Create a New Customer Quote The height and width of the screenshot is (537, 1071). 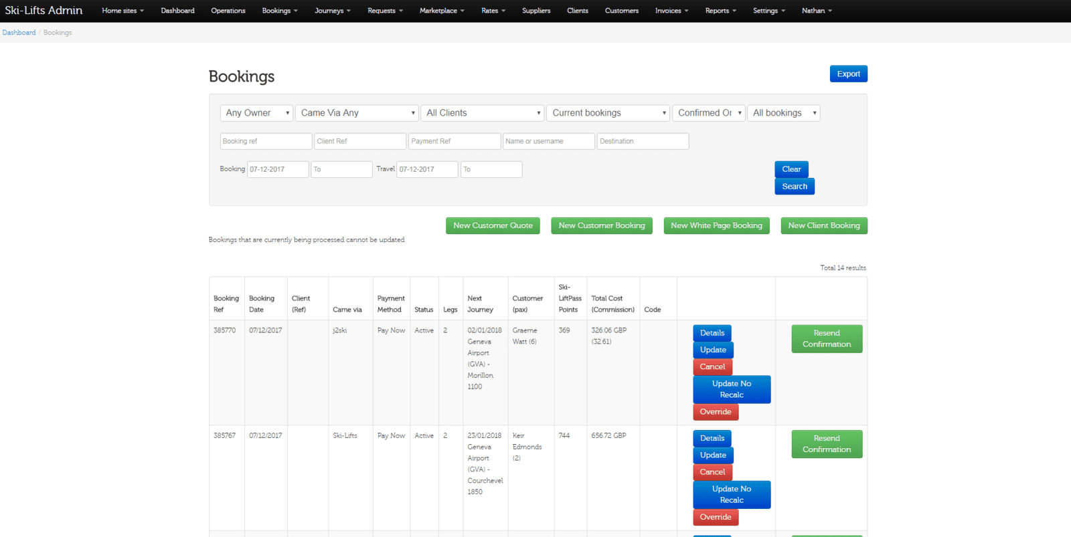pyautogui.click(x=493, y=226)
